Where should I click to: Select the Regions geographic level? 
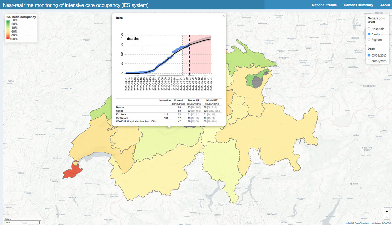(x=369, y=40)
